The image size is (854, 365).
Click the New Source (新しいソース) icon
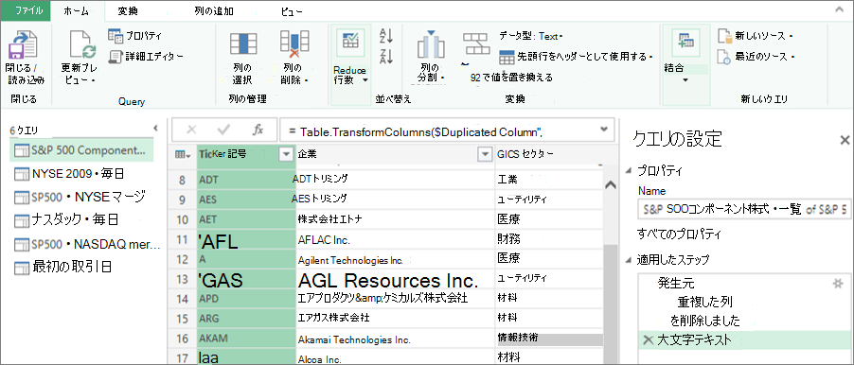click(723, 37)
